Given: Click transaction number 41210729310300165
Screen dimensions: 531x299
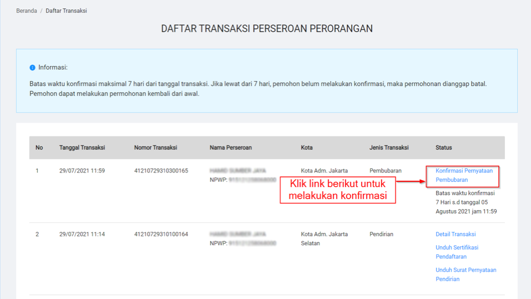Looking at the screenshot, I should pyautogui.click(x=161, y=171).
